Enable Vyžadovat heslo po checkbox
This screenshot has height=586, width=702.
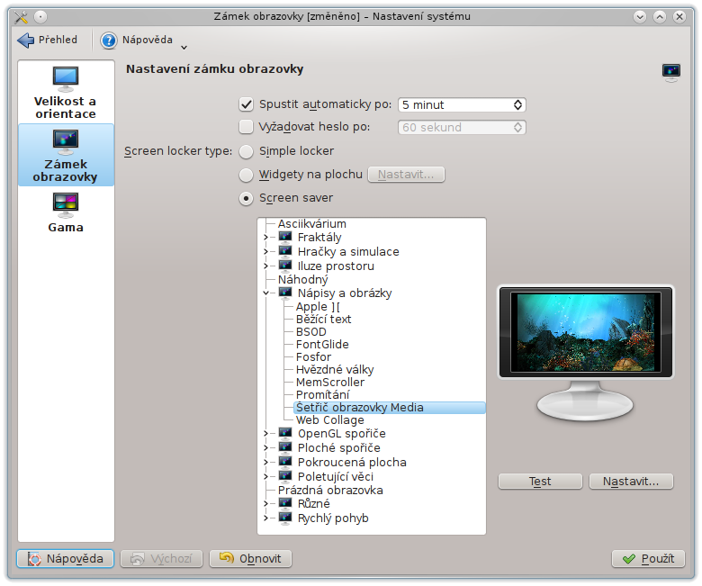click(x=246, y=127)
